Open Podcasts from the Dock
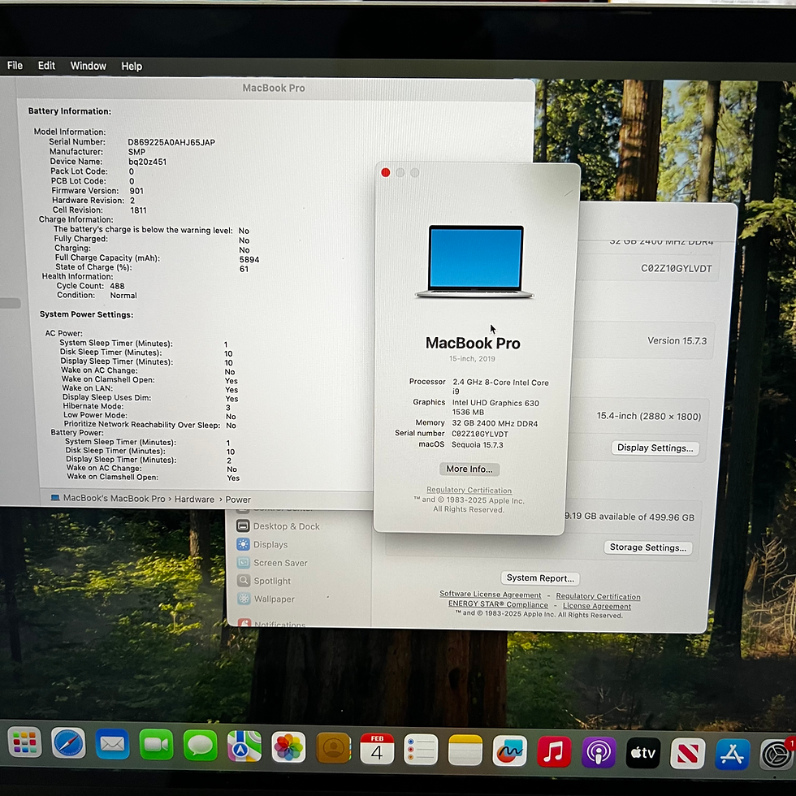The height and width of the screenshot is (796, 796). coord(599,752)
